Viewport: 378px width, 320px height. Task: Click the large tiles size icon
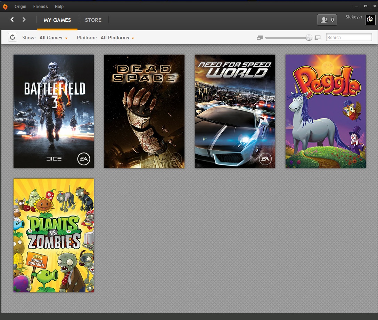coord(318,38)
